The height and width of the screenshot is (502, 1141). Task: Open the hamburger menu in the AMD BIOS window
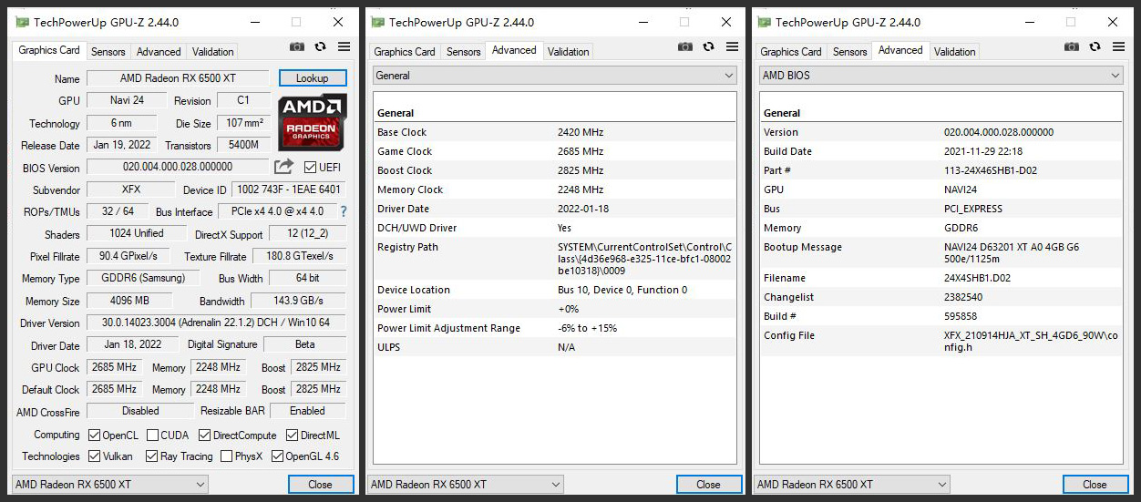tap(1116, 46)
